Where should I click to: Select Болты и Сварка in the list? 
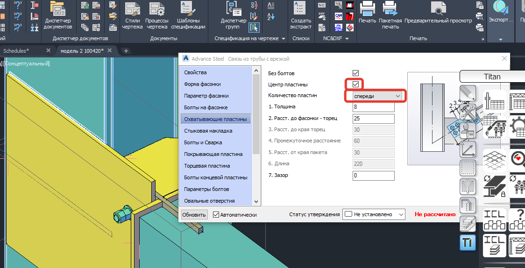click(203, 142)
